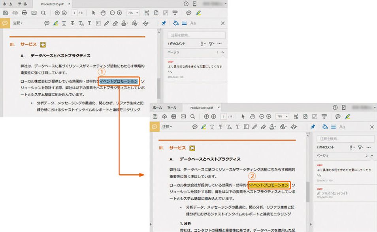
Task: Zoom in with the plus icon in top-left window
Action: click(x=119, y=13)
